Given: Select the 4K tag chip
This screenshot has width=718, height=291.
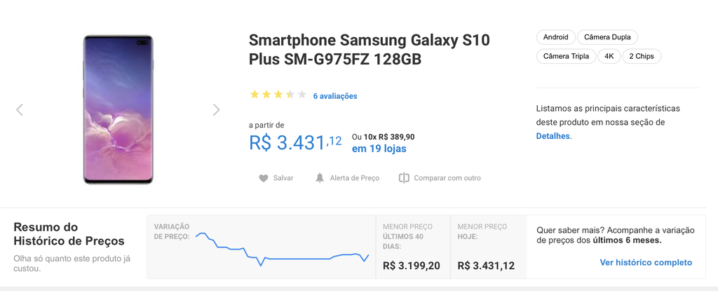Looking at the screenshot, I should tap(609, 56).
